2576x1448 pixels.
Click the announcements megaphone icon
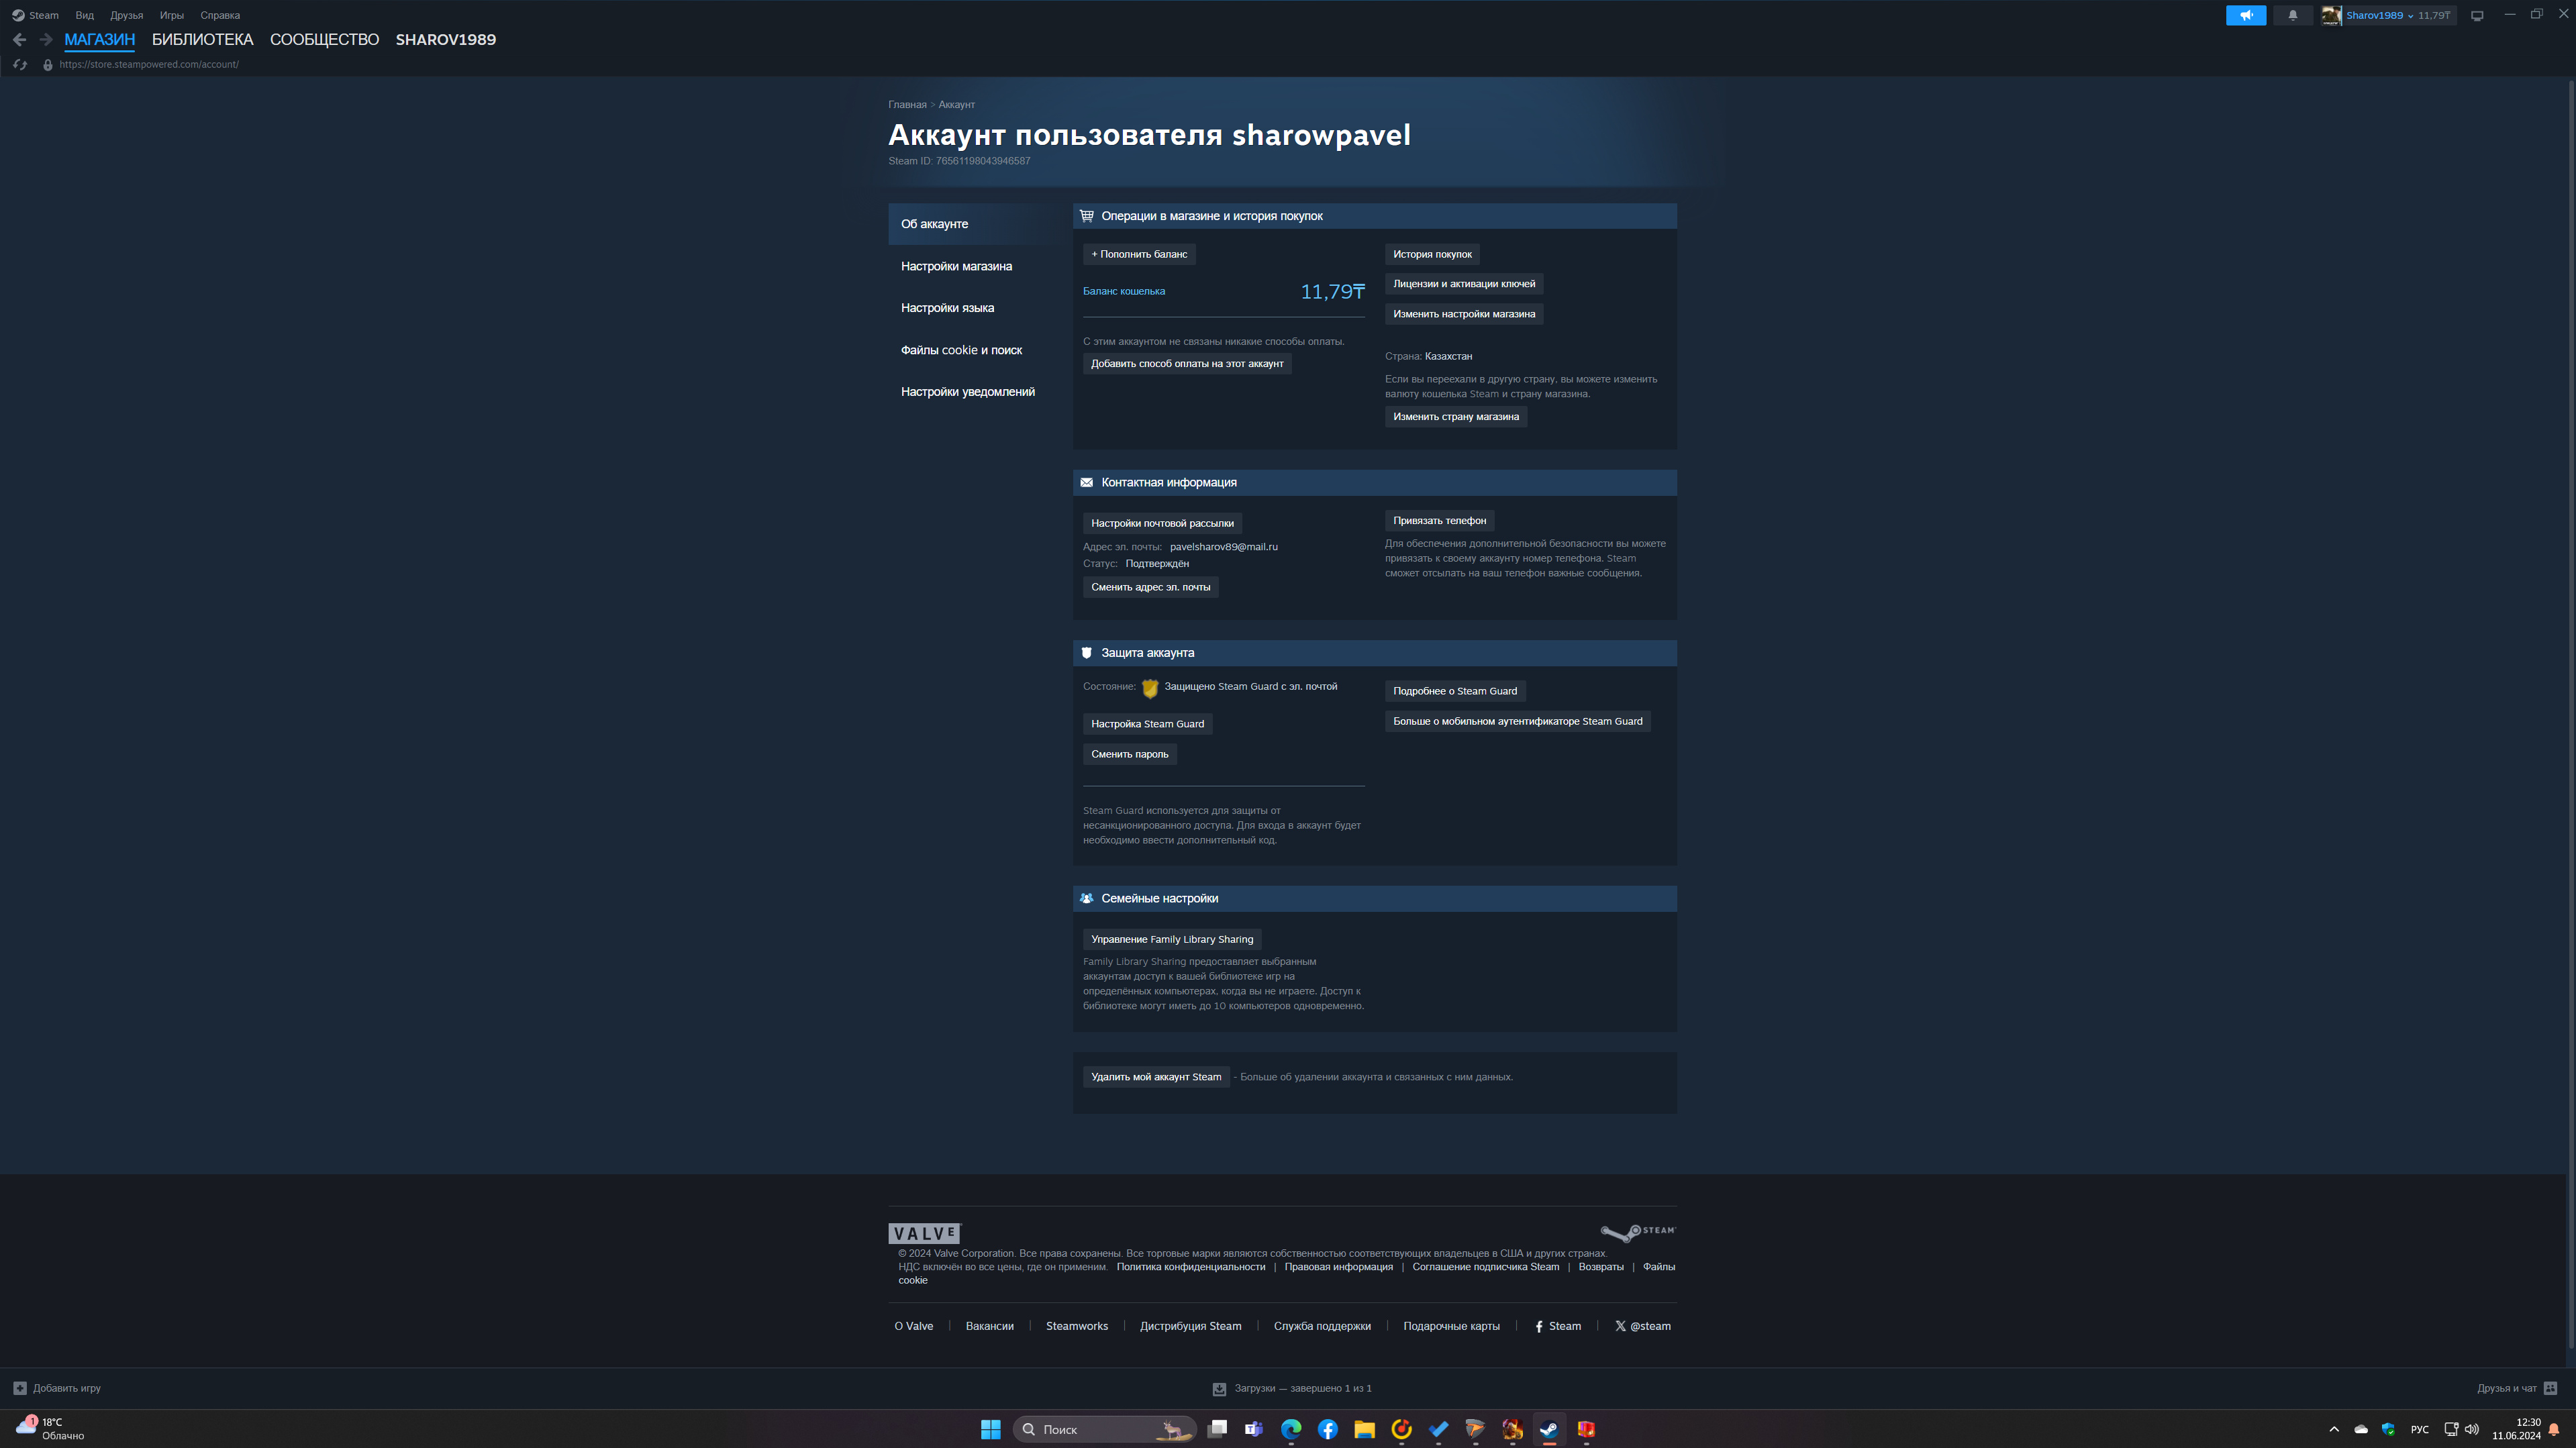2246,15
